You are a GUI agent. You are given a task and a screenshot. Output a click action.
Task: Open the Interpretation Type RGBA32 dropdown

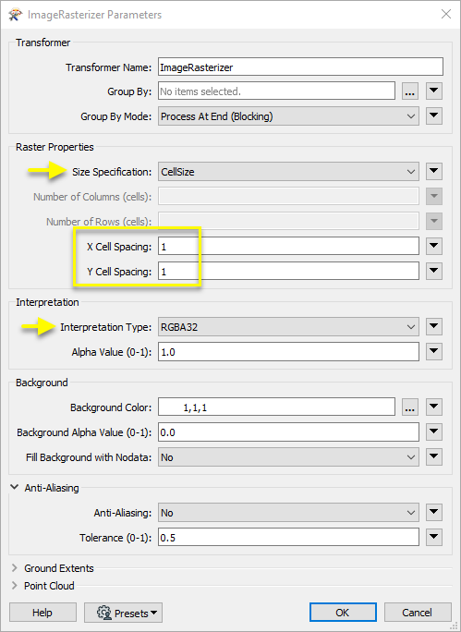pyautogui.click(x=288, y=327)
